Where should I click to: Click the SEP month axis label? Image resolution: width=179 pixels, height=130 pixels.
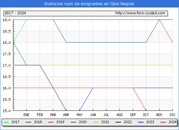coord(133,115)
